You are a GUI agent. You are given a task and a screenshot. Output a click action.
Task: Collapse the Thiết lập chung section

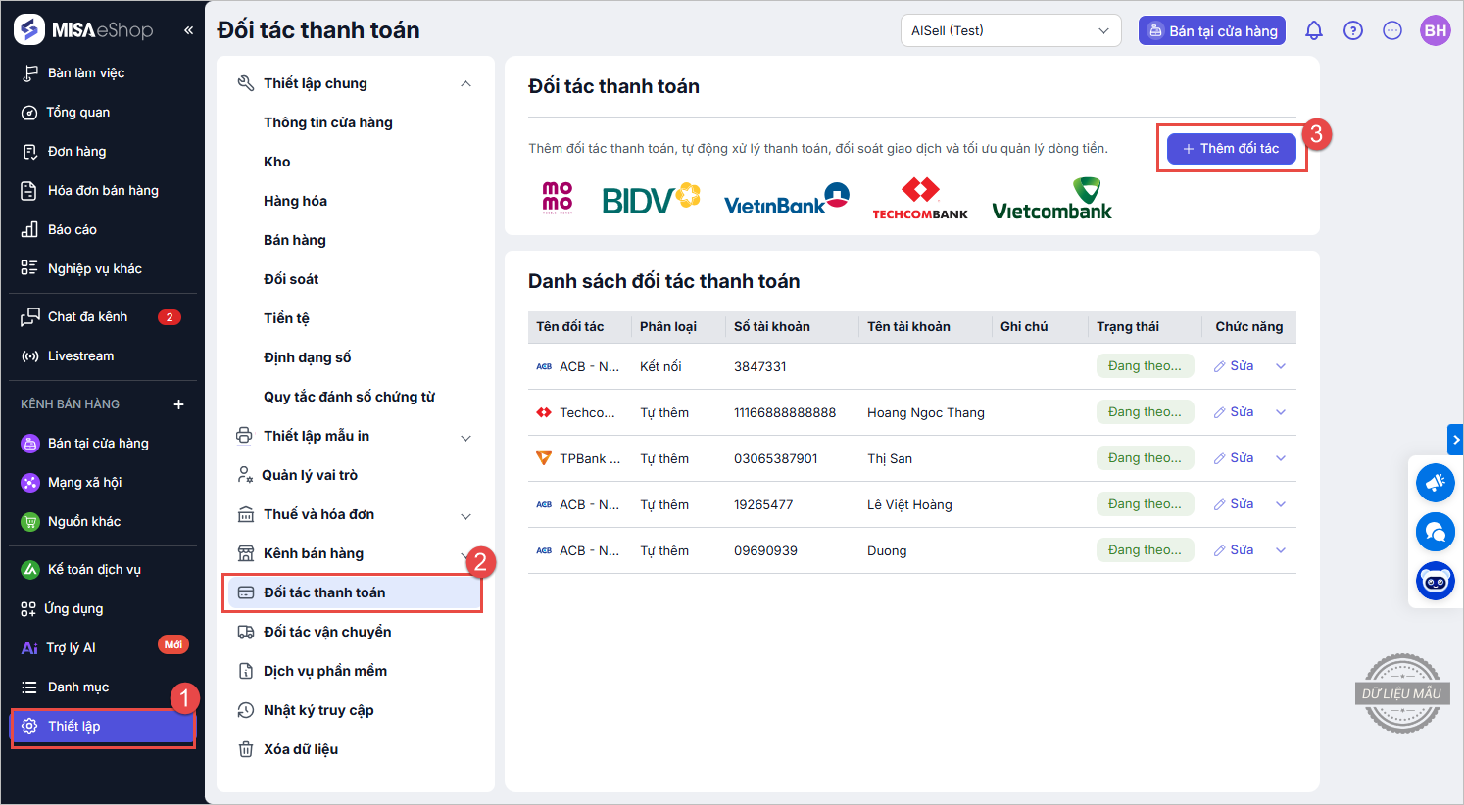(x=465, y=84)
